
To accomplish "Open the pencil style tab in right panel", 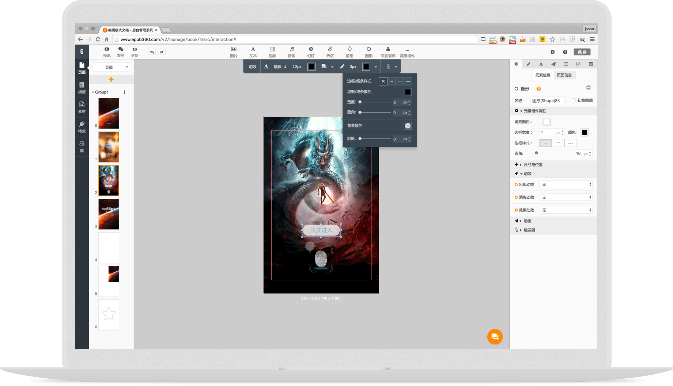I will (529, 64).
